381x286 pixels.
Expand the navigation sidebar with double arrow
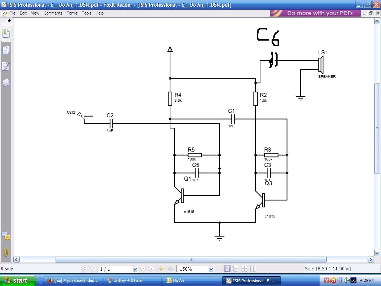pos(9,21)
